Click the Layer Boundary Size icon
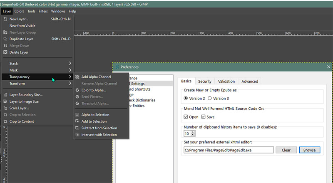The image size is (333, 183). (5, 95)
